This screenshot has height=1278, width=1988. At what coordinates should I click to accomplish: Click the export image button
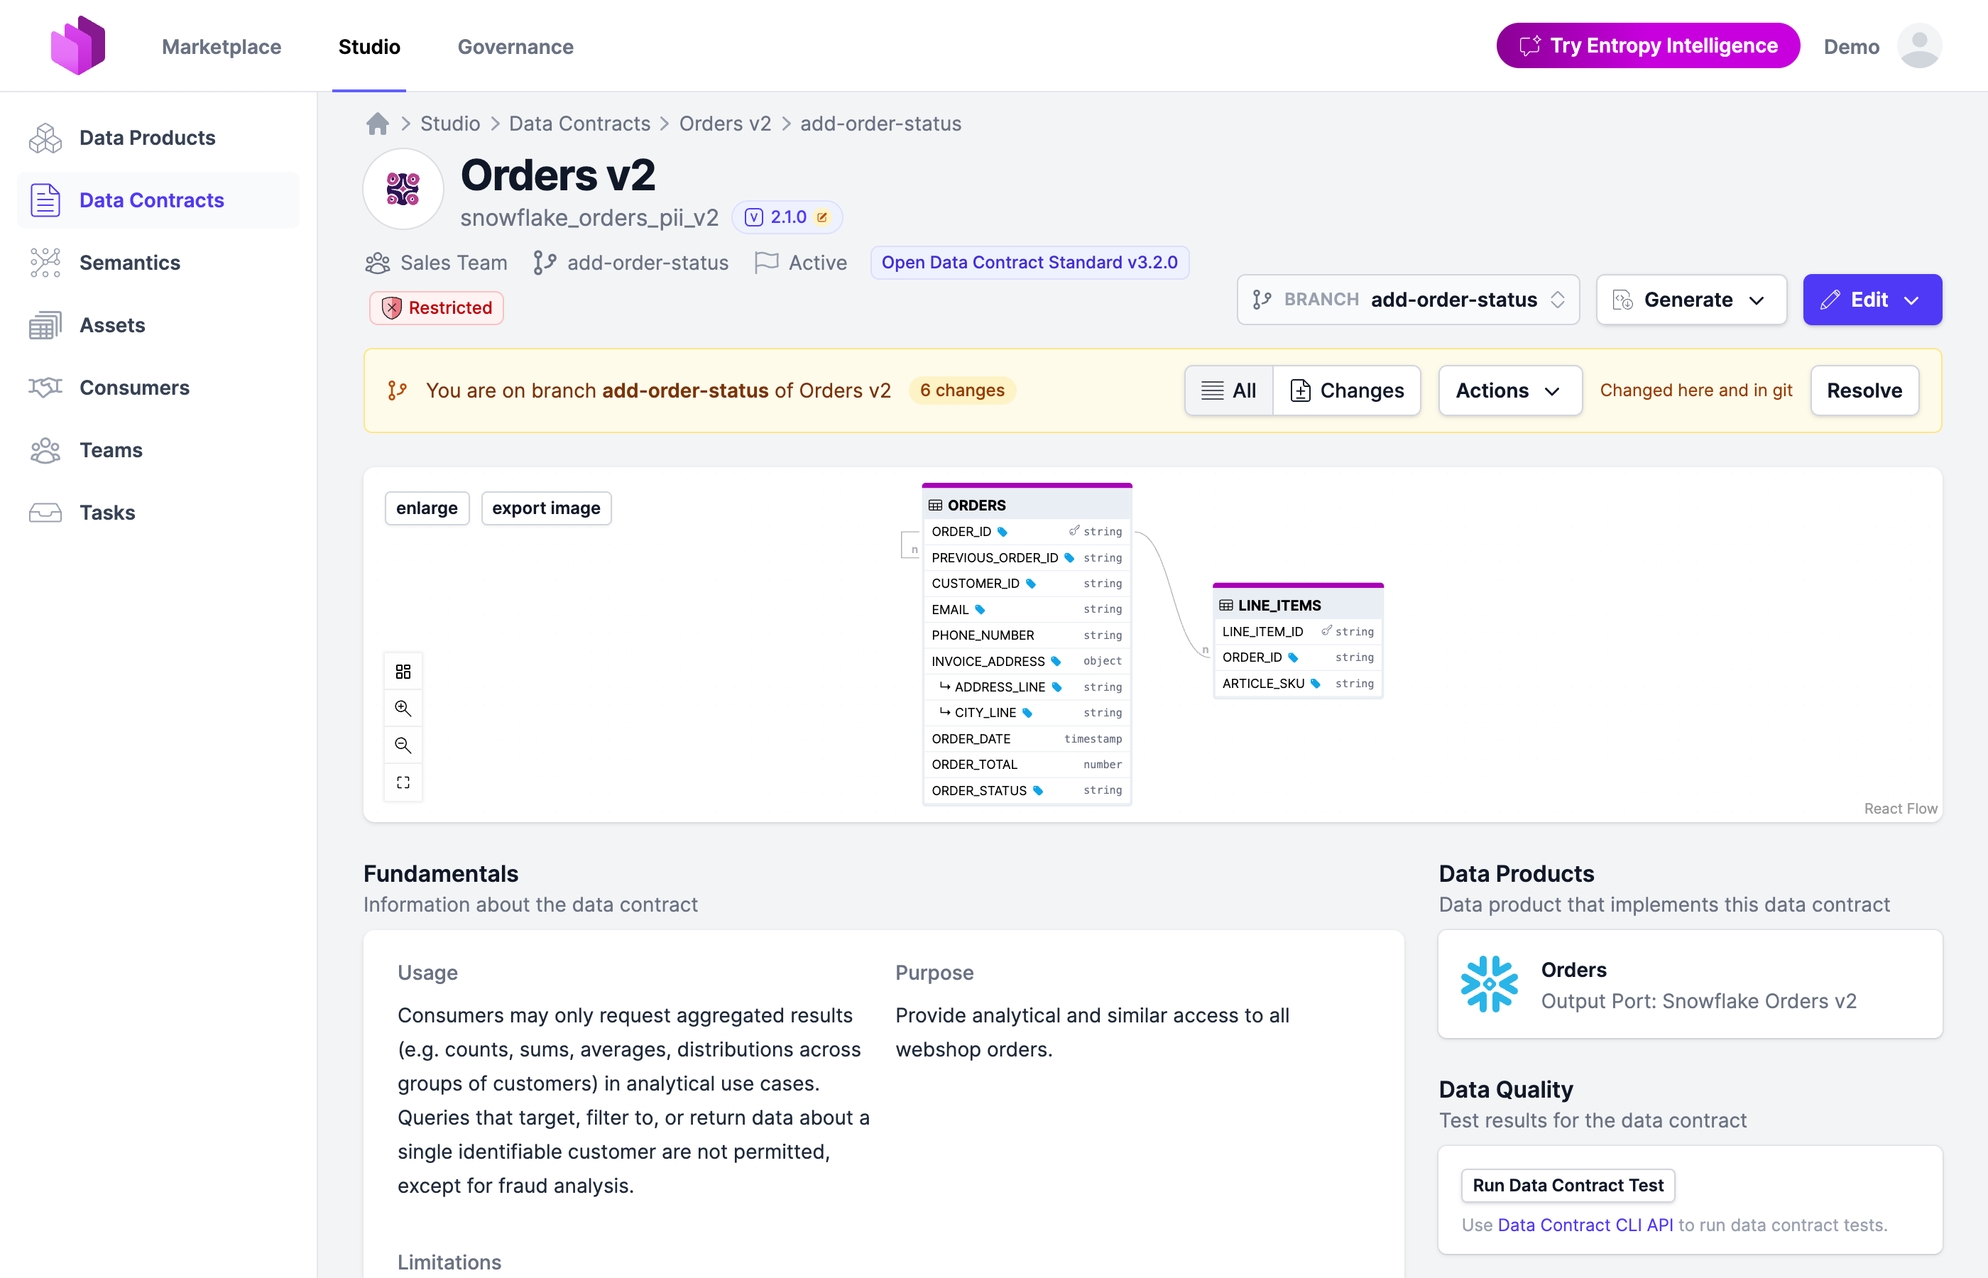546,508
